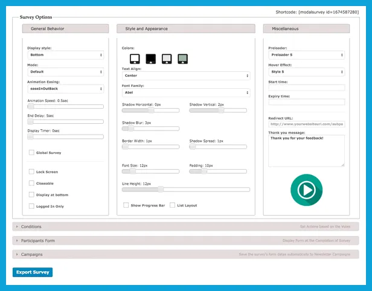Image resolution: width=372 pixels, height=291 pixels.
Task: Click the 'Set Actions based on the Votes' text
Action: [325, 226]
